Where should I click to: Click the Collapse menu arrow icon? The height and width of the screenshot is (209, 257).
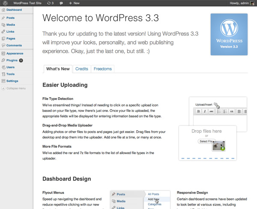click(x=3, y=88)
